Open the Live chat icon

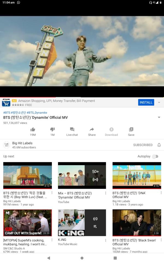[72, 129]
